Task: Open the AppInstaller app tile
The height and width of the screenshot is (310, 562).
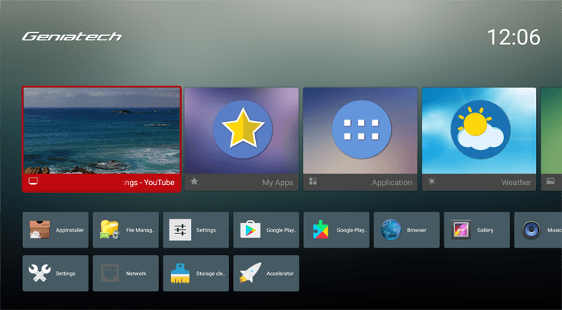Action: 55,230
